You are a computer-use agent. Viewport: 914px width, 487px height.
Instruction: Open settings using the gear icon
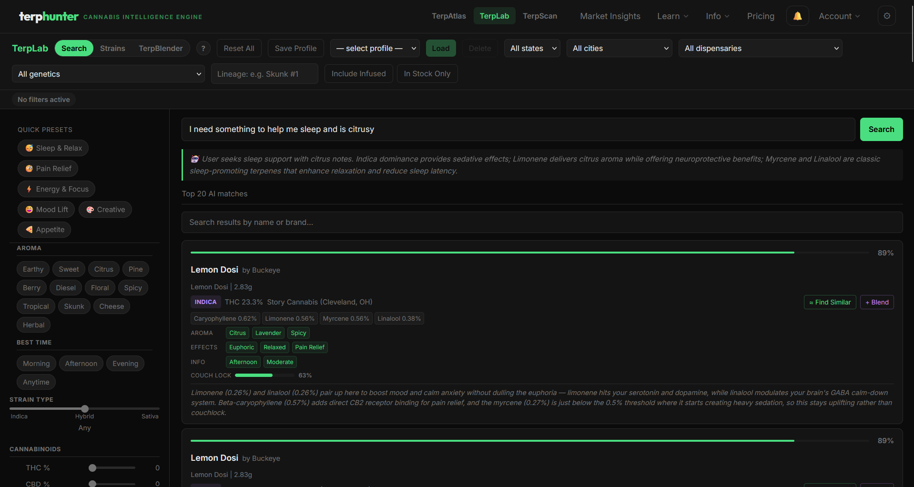(886, 16)
